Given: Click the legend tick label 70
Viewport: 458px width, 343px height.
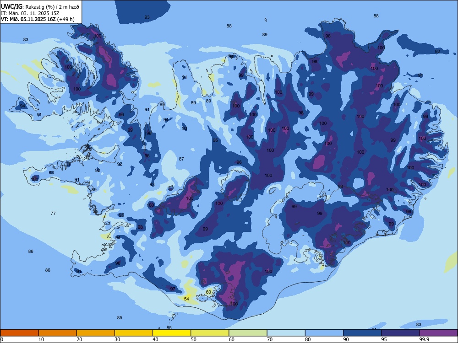Looking at the screenshot, I should pyautogui.click(x=270, y=339).
